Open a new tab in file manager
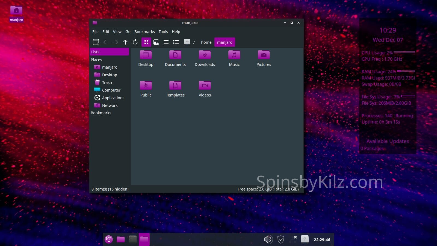Screen dimensions: 437x246 (96, 42)
